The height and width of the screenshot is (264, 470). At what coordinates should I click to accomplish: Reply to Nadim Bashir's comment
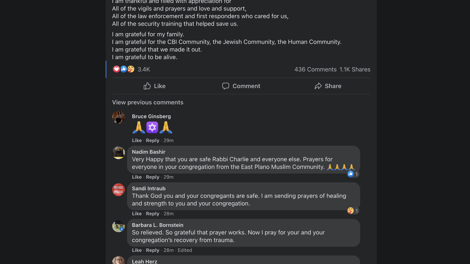tap(152, 177)
